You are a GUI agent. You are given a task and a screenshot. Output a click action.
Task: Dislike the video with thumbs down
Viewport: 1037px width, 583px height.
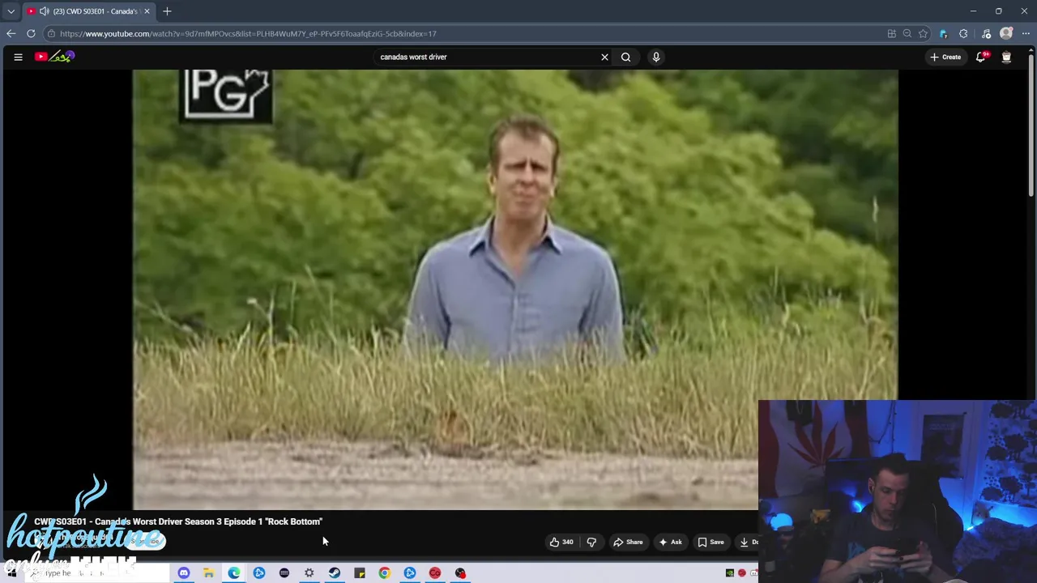tap(591, 542)
